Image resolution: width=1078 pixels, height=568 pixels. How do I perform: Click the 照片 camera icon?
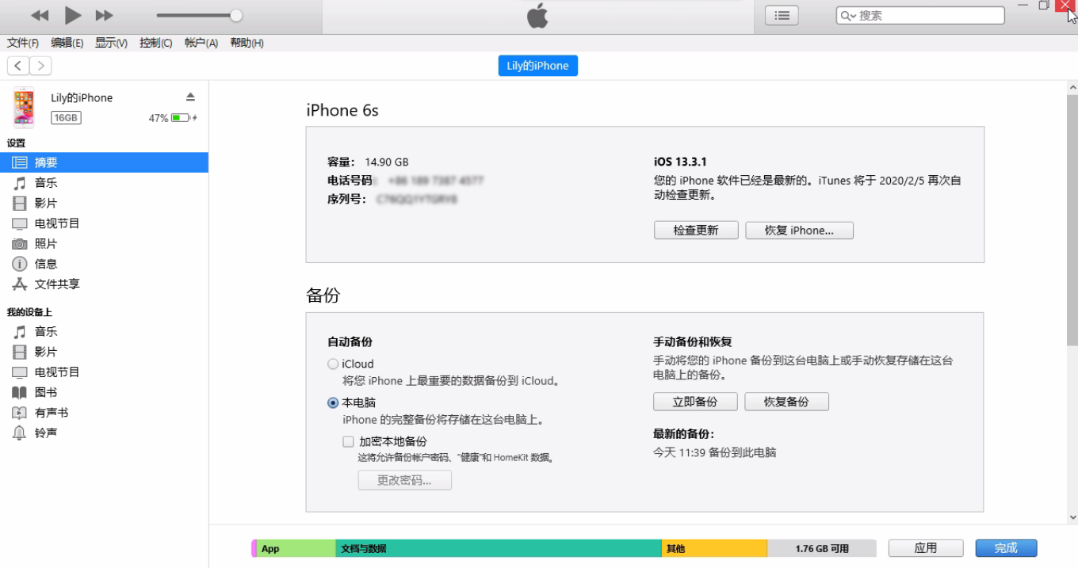pos(20,244)
